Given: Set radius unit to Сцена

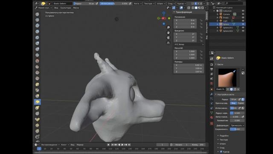Looking at the screenshot, I should pyautogui.click(x=241, y=103).
